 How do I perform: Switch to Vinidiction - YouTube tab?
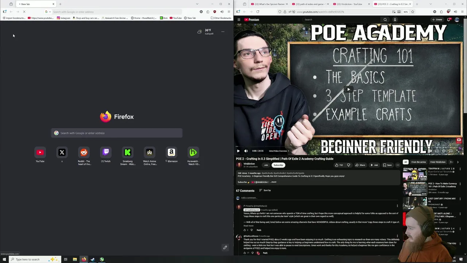point(351,4)
